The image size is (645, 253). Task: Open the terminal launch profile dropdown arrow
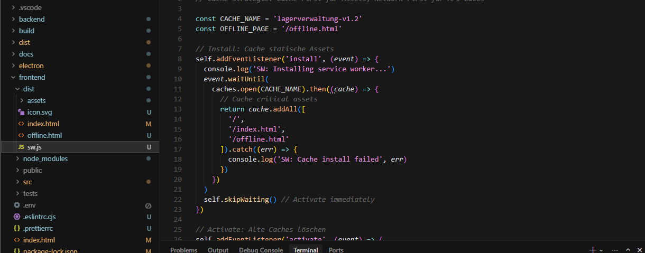601,250
